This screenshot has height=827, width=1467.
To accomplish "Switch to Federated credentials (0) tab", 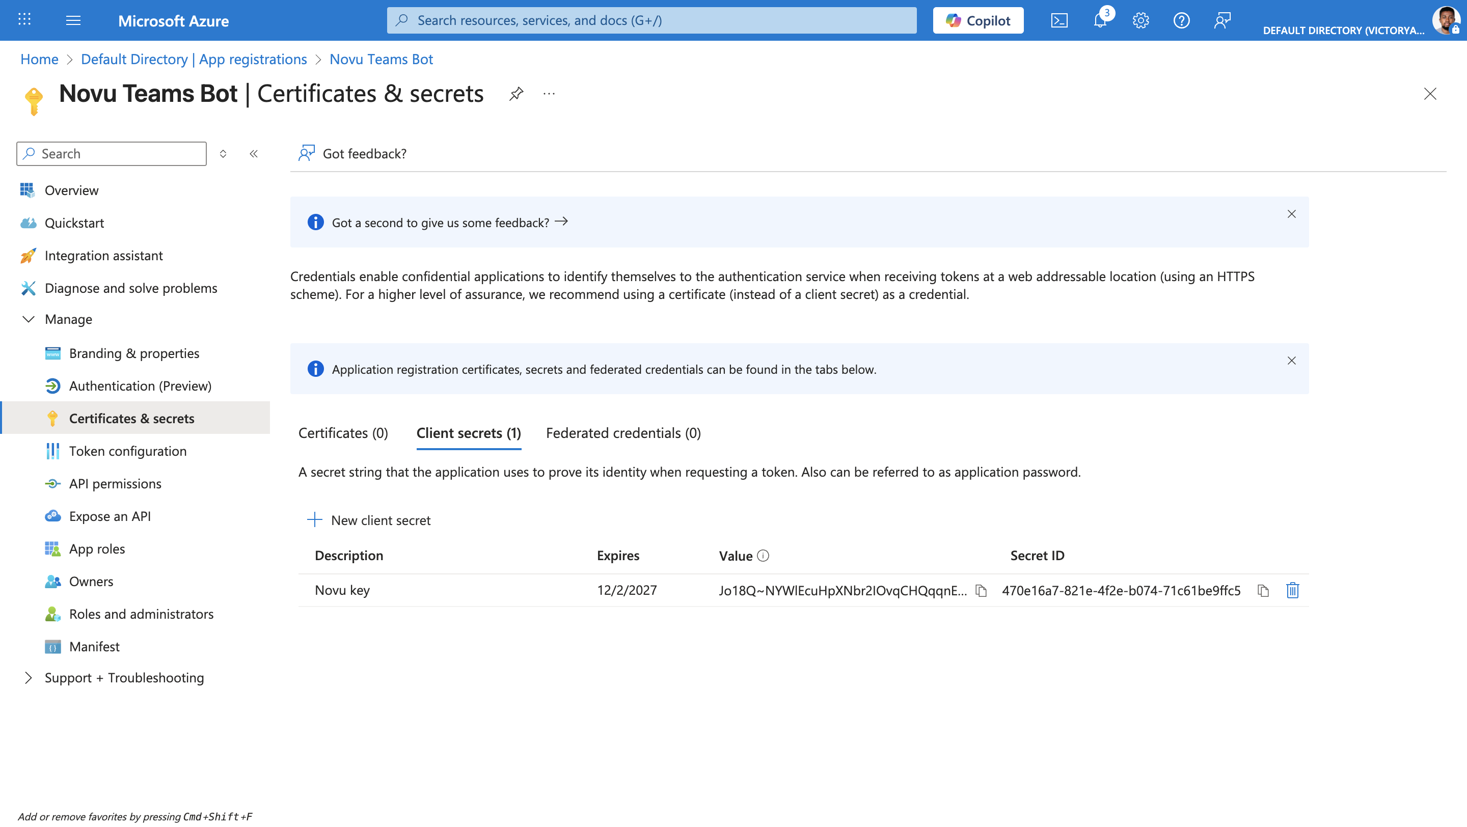I will click(623, 433).
